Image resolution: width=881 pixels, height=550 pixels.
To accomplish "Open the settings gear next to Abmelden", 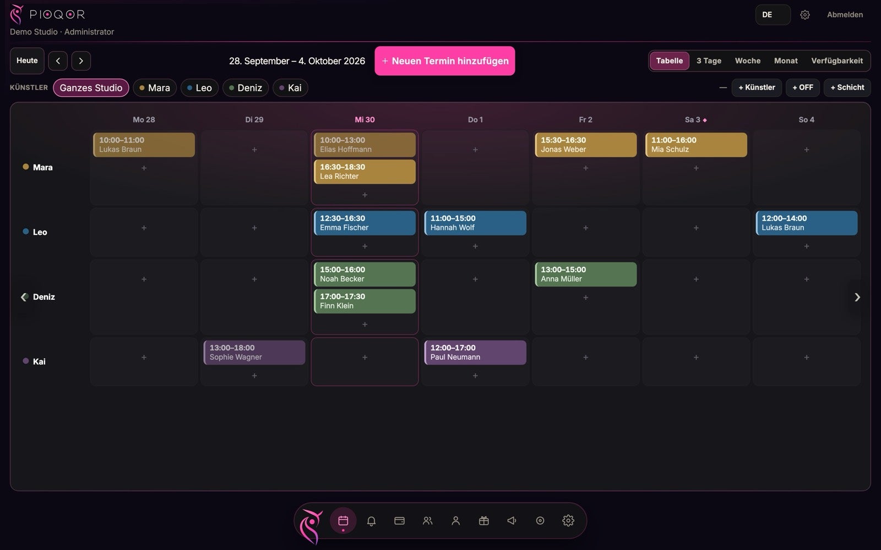I will point(805,15).
